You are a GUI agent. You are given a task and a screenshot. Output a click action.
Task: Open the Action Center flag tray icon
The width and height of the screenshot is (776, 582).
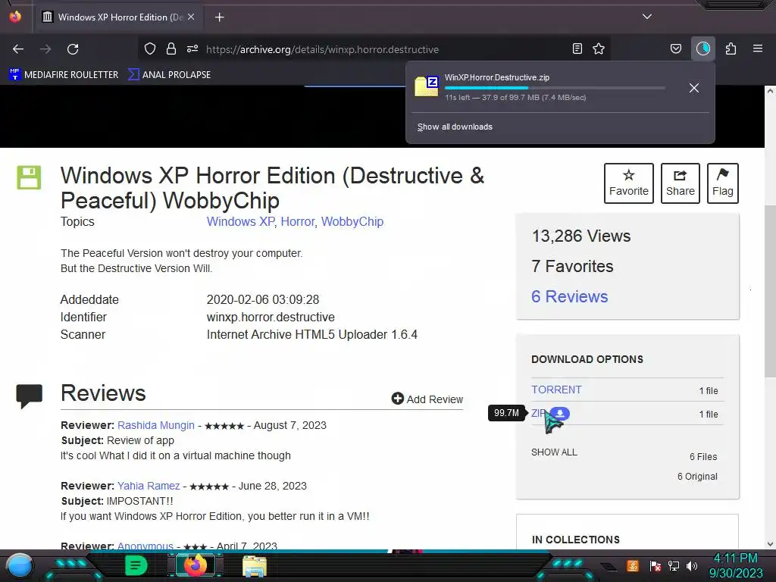click(656, 565)
